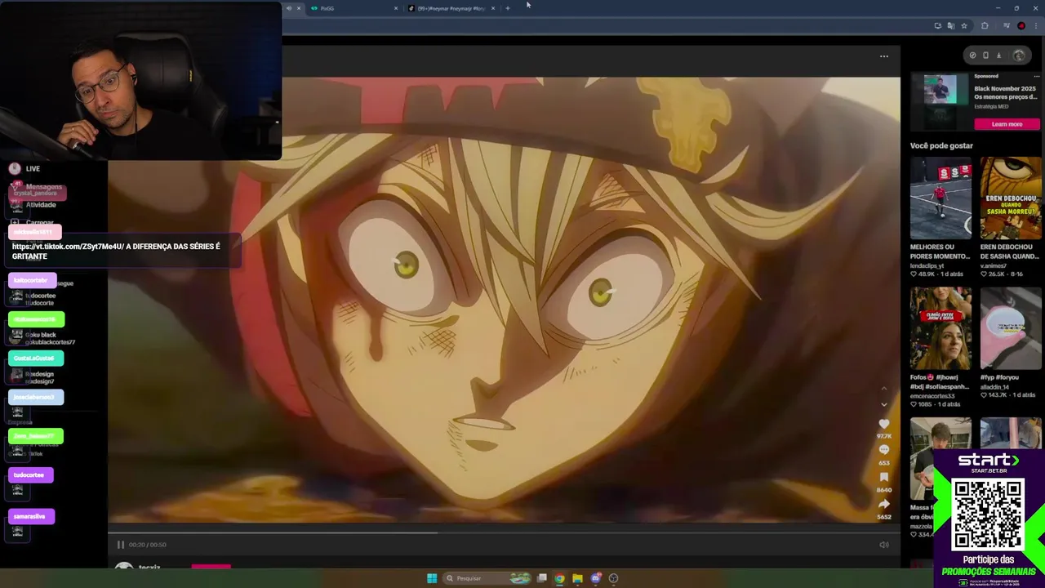Open the vt.tiktok.com link in chat message
This screenshot has height=588, width=1045.
[68, 247]
